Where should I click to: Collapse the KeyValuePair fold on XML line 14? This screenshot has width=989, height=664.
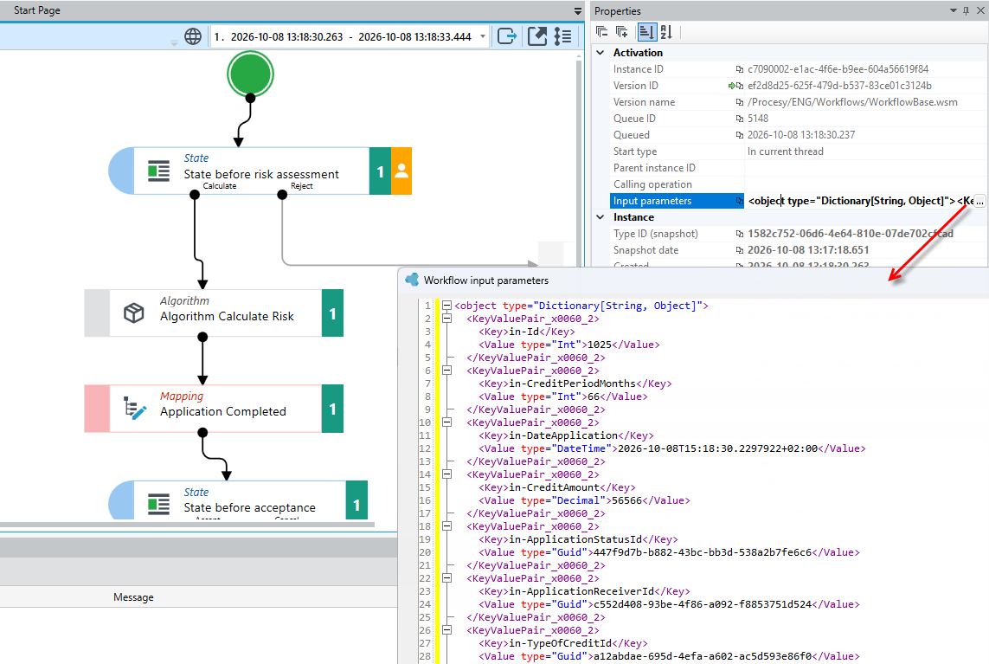[446, 474]
